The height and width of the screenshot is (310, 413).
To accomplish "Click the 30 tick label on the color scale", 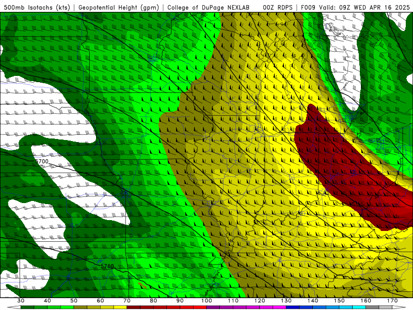I will [21, 301].
